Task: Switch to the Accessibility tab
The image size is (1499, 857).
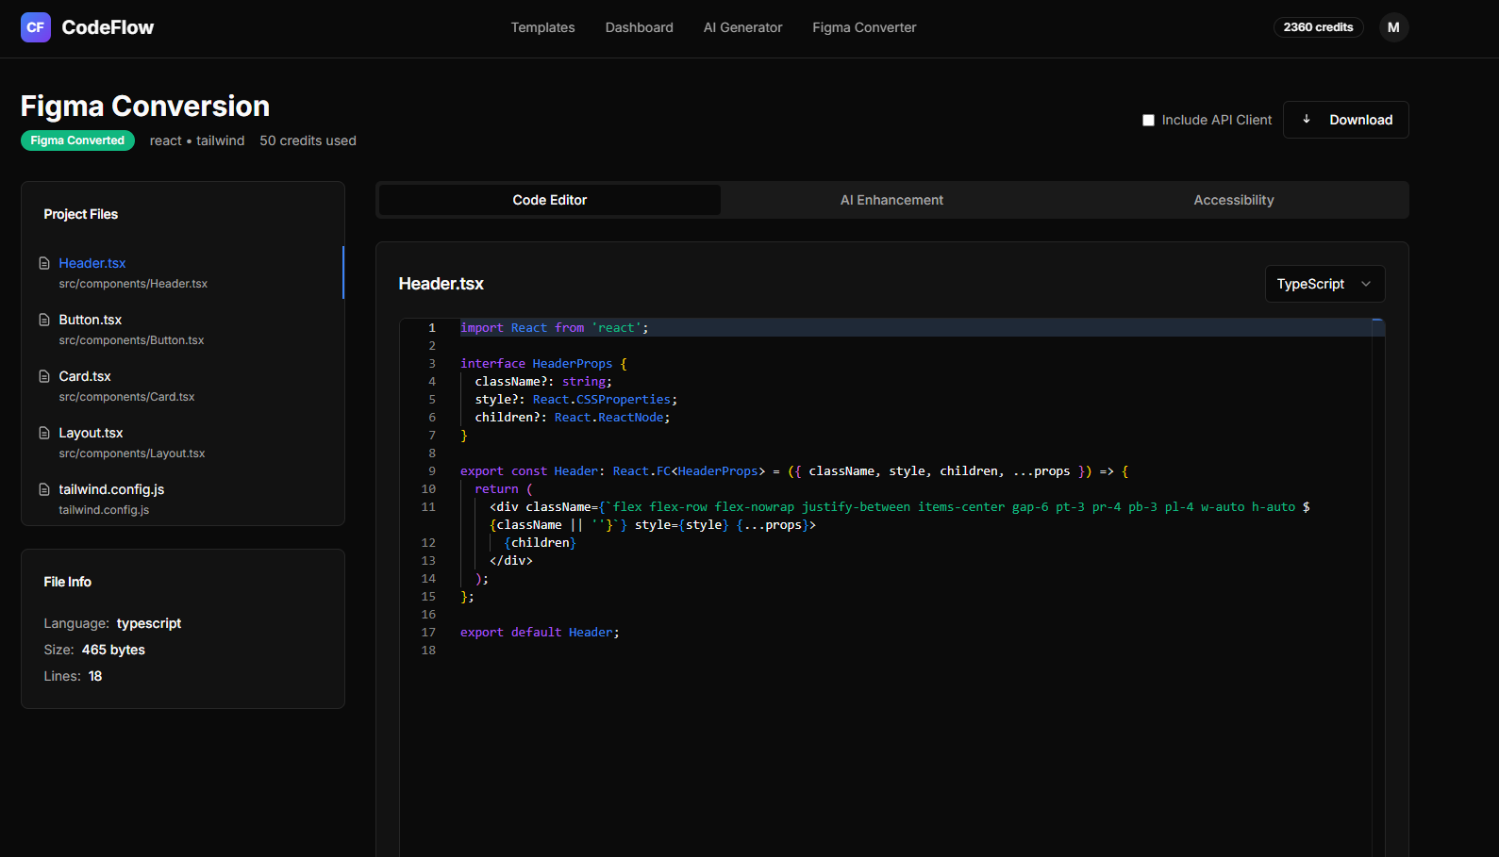Action: click(1233, 200)
